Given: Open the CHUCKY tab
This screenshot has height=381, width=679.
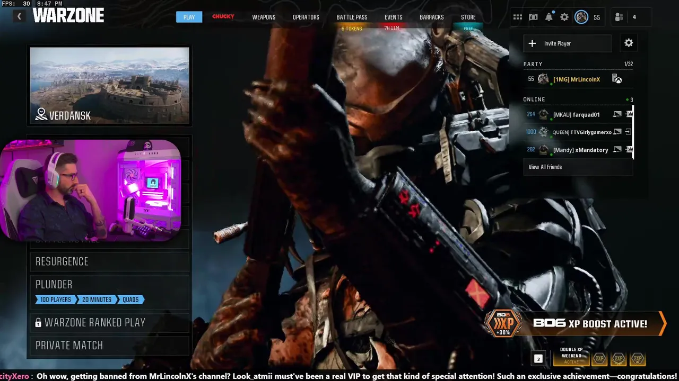Looking at the screenshot, I should click(223, 16).
